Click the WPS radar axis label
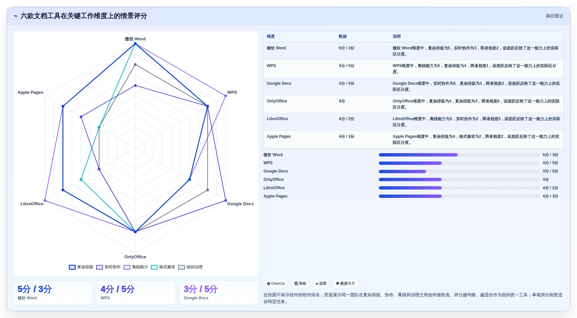This screenshot has height=318, width=577. (232, 92)
